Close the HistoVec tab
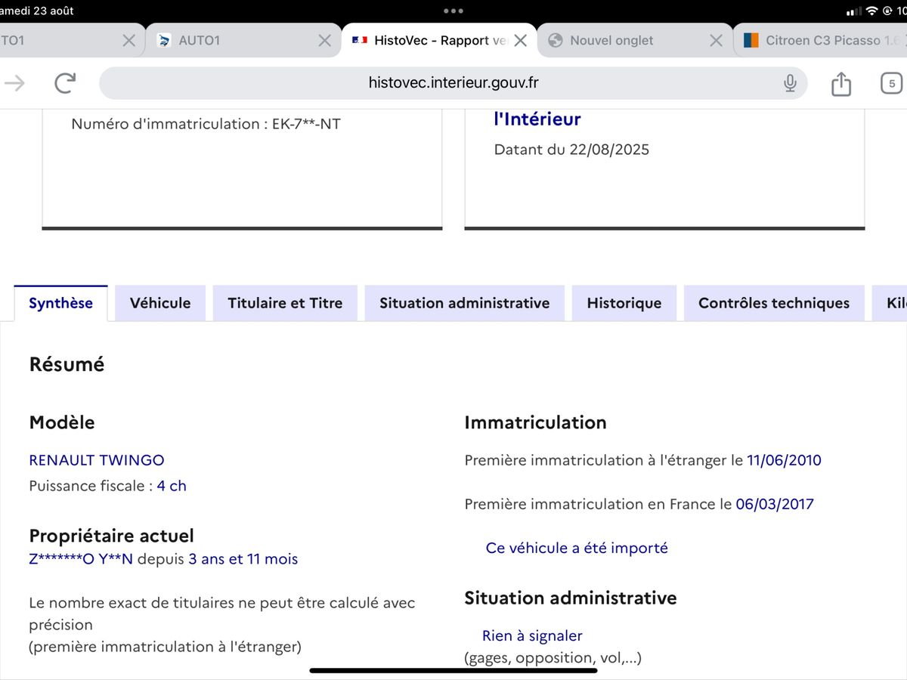The width and height of the screenshot is (907, 680). point(520,41)
